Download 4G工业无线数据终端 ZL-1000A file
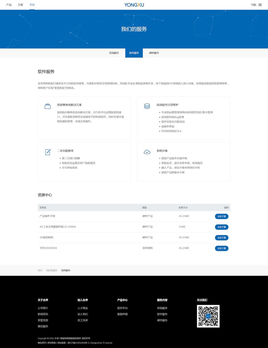The image size is (268, 348). point(222,227)
